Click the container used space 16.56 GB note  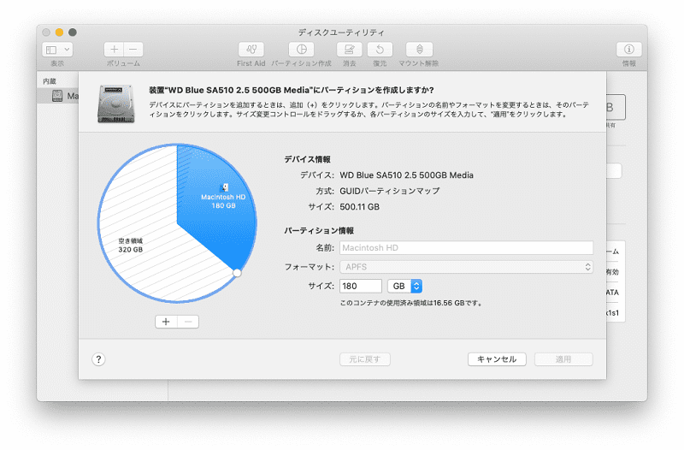pos(410,303)
